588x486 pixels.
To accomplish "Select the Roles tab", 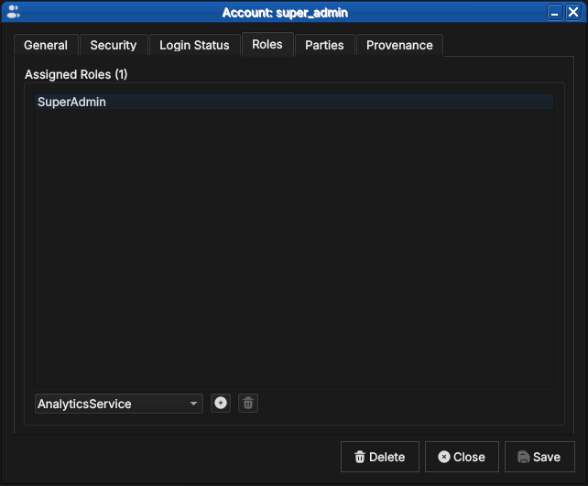I will [x=267, y=44].
